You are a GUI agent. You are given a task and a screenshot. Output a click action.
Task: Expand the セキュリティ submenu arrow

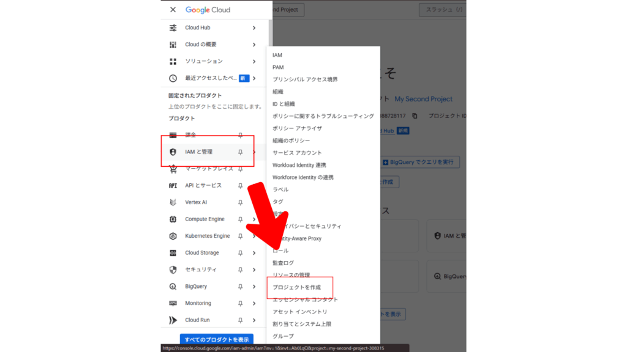point(254,269)
